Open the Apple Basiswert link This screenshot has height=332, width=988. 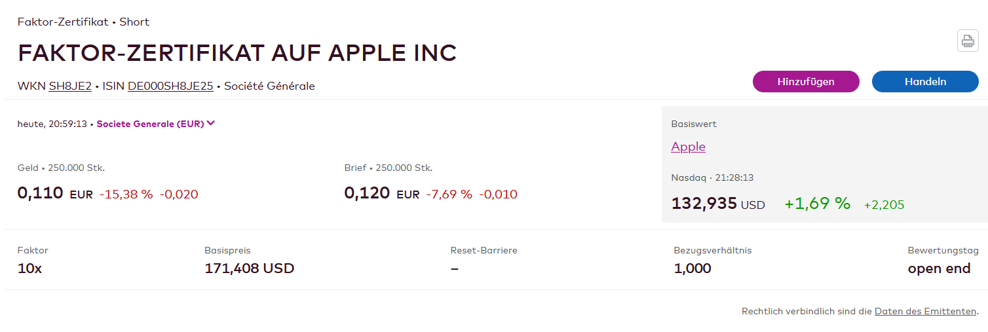pos(688,147)
